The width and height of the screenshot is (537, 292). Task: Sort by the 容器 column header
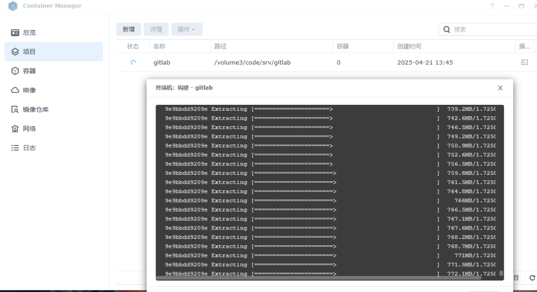coord(363,46)
